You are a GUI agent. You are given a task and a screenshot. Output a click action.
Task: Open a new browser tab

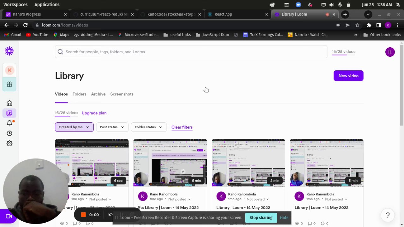pyautogui.click(x=345, y=14)
